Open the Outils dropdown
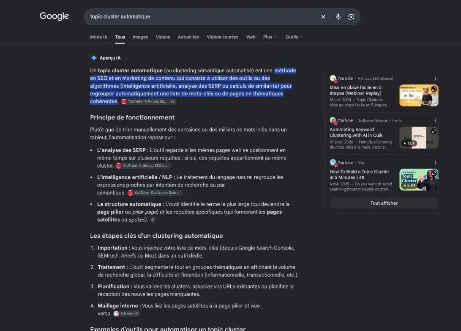 click(x=294, y=37)
